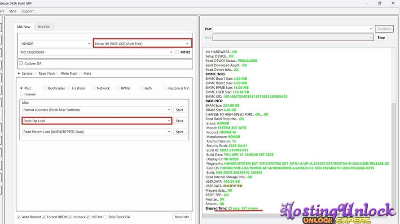Click the 'DRAM Size: 4.00 GB' log line
Image resolution: width=400 pixels, height=224 pixels.
(x=221, y=110)
